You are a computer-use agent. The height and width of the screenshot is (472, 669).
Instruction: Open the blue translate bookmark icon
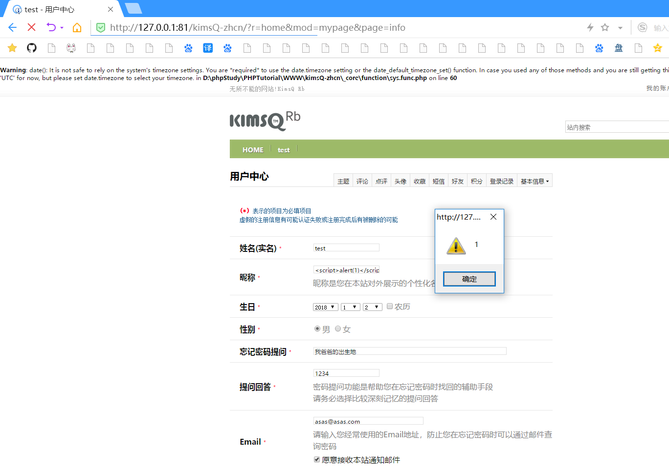pos(208,48)
